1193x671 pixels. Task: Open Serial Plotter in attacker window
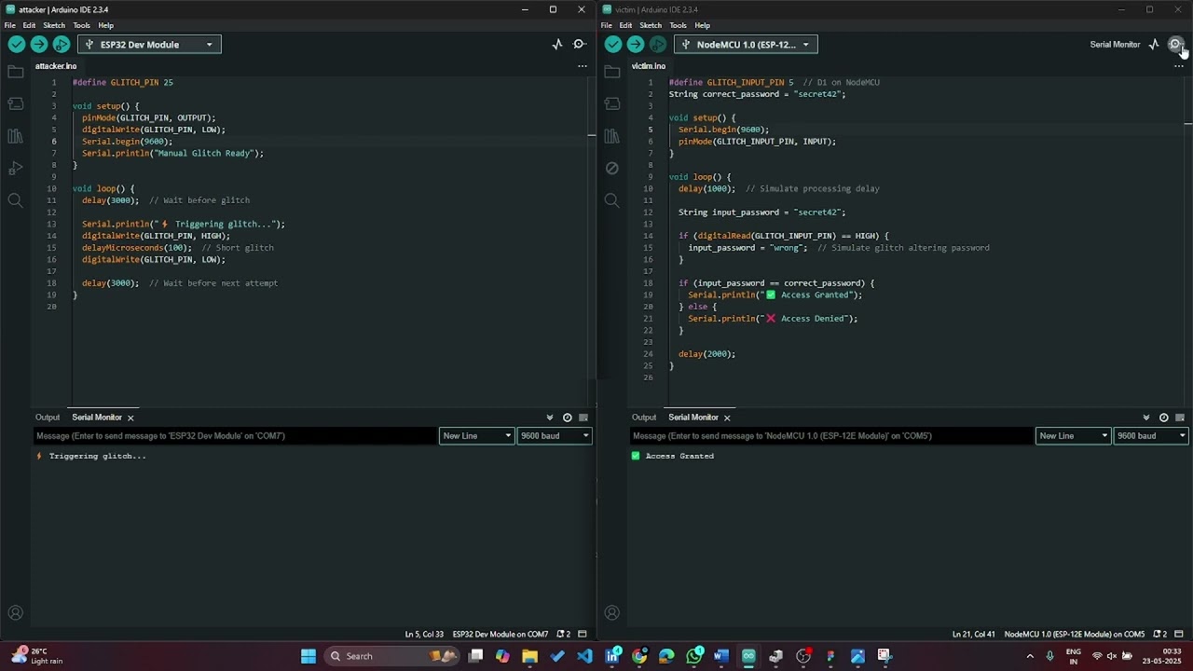pos(557,44)
